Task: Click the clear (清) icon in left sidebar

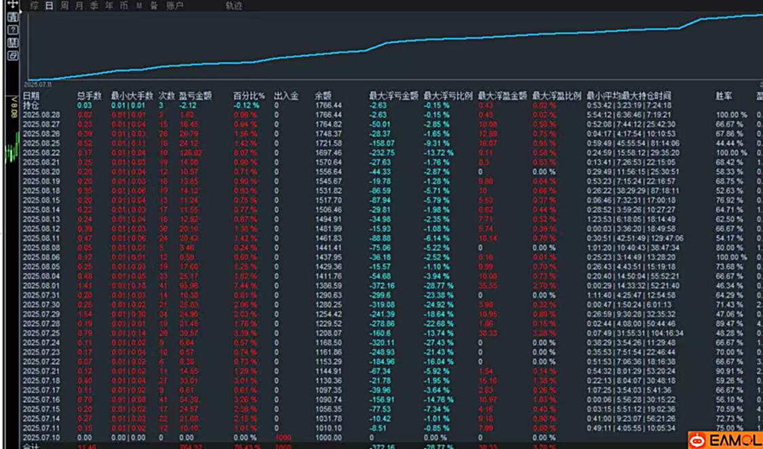Action: coord(13,17)
